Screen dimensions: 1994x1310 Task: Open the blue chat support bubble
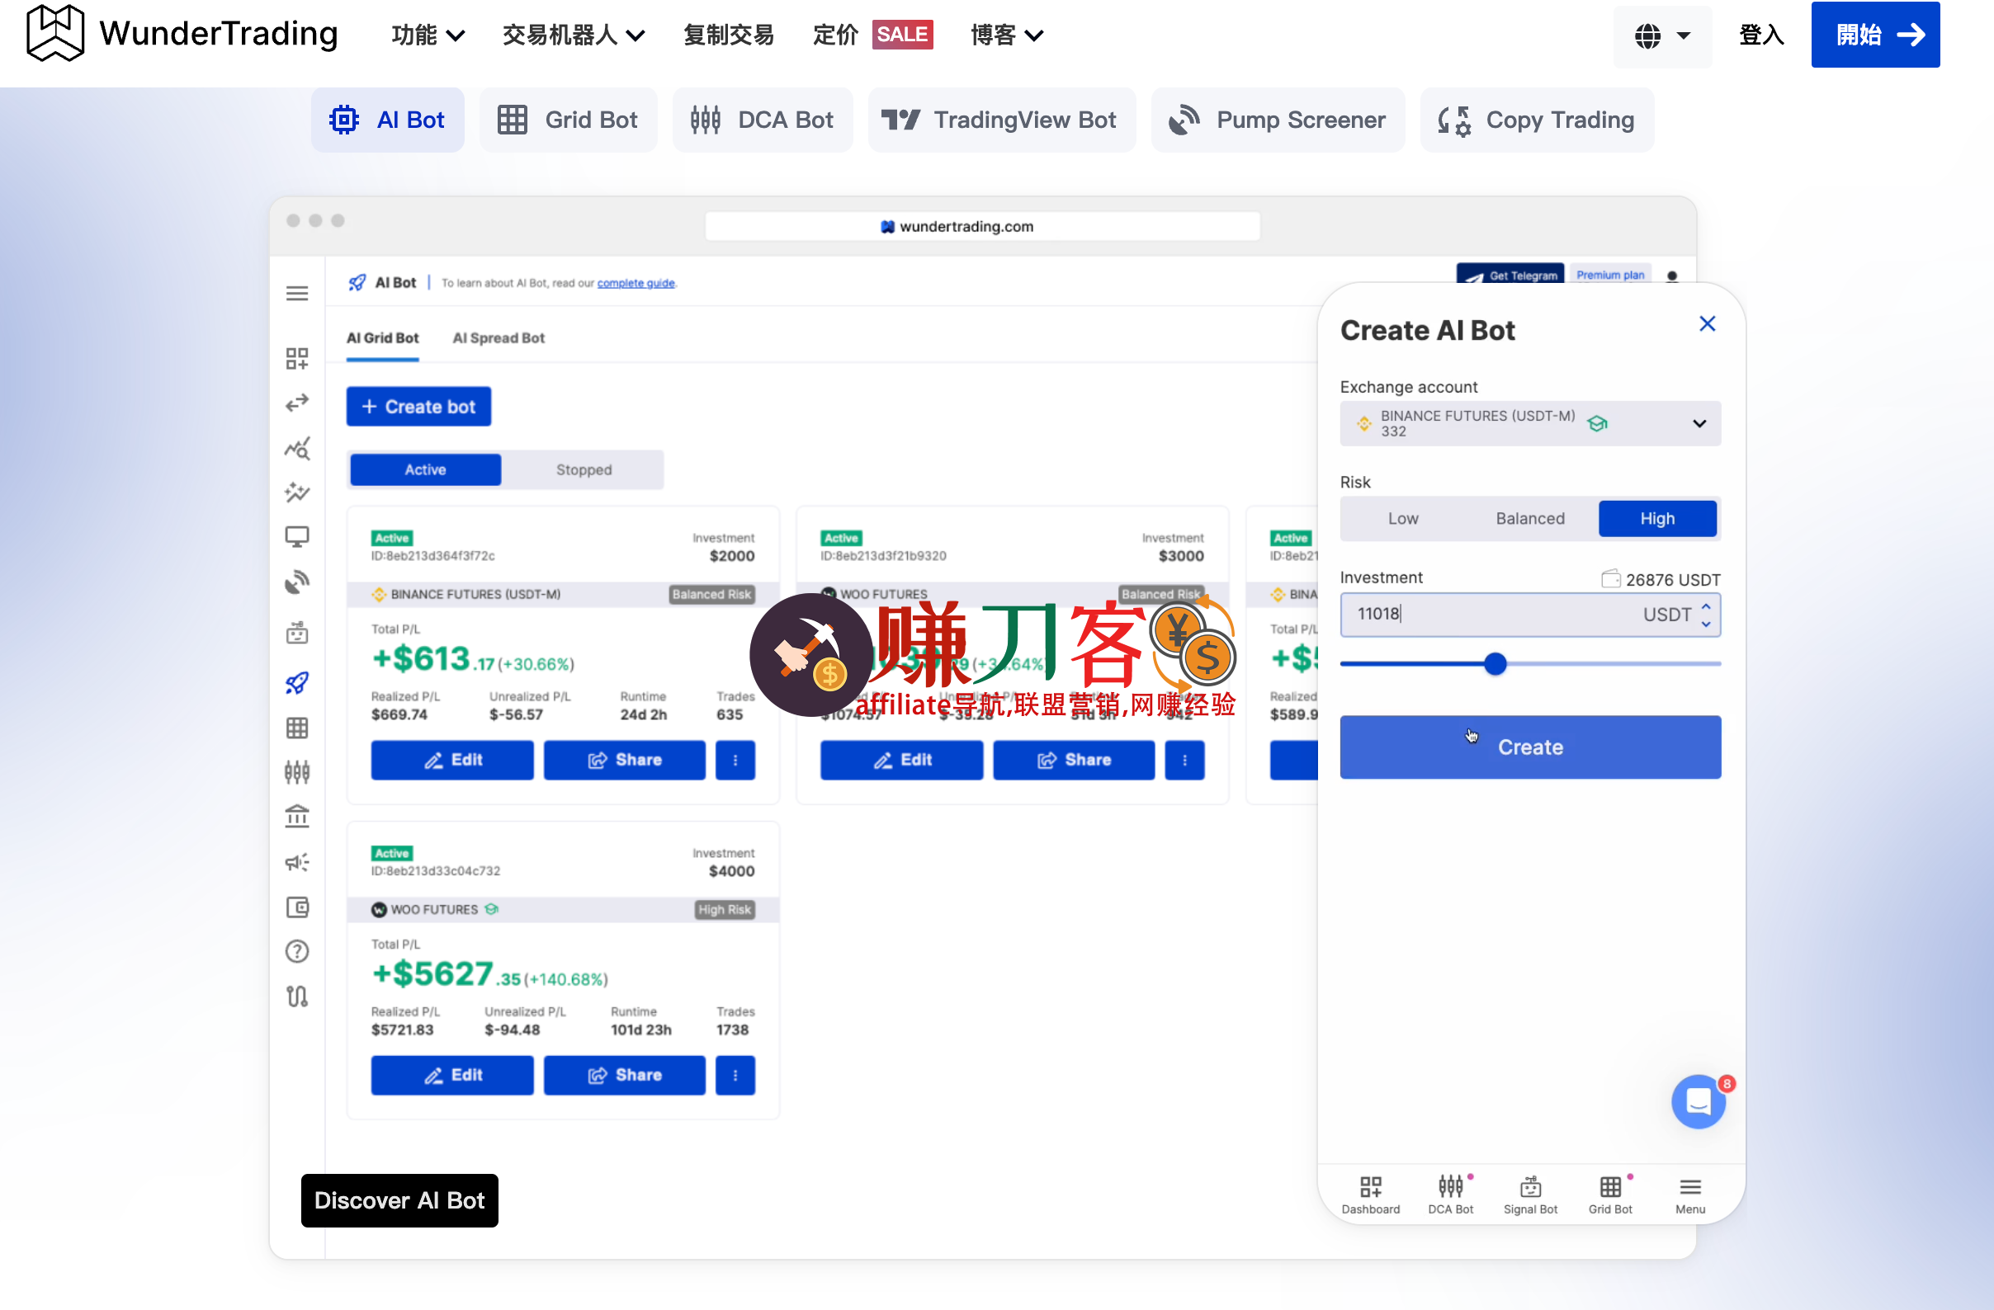(1698, 1101)
